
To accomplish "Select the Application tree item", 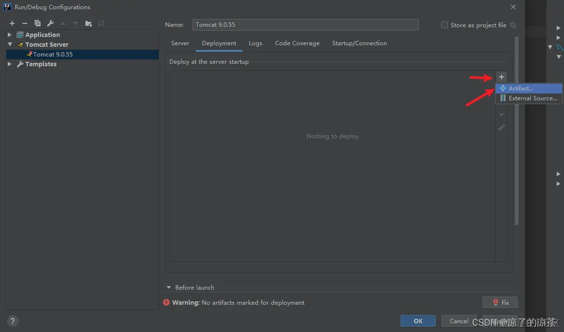I will click(x=42, y=35).
